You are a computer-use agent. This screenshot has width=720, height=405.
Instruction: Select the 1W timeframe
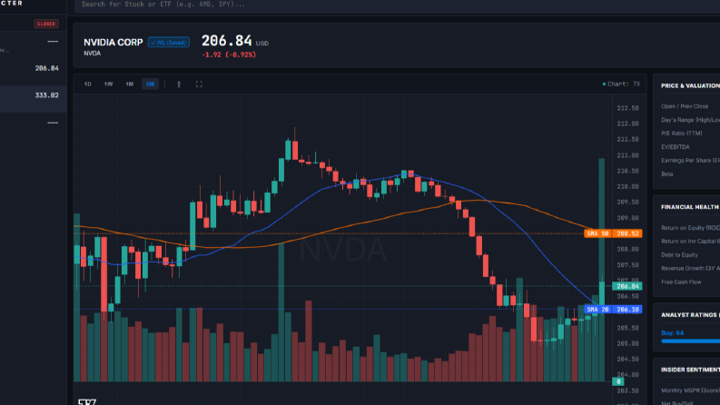(108, 84)
